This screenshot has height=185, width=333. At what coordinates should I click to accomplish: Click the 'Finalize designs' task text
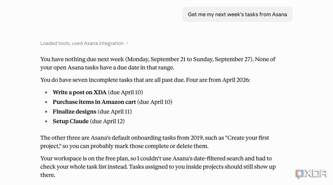tap(75, 112)
